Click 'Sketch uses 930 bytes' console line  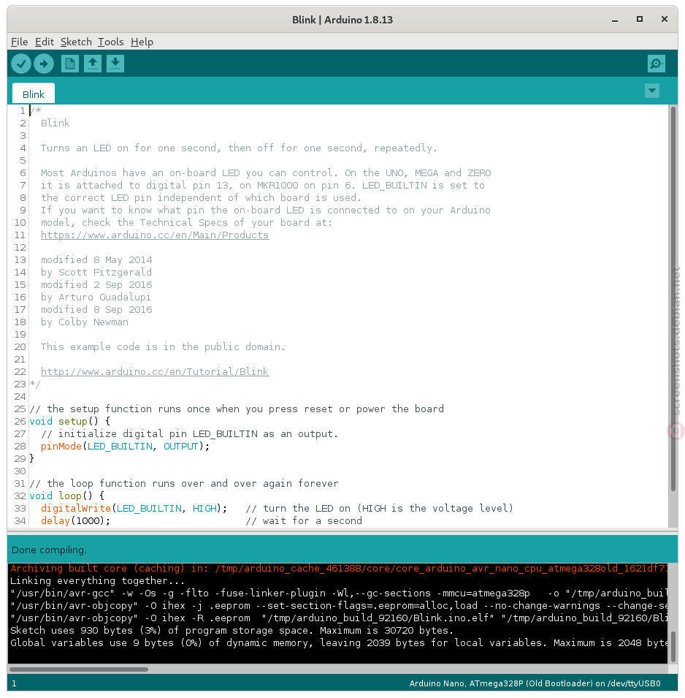[231, 631]
